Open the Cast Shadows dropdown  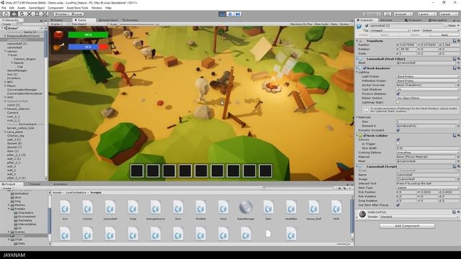pos(428,89)
